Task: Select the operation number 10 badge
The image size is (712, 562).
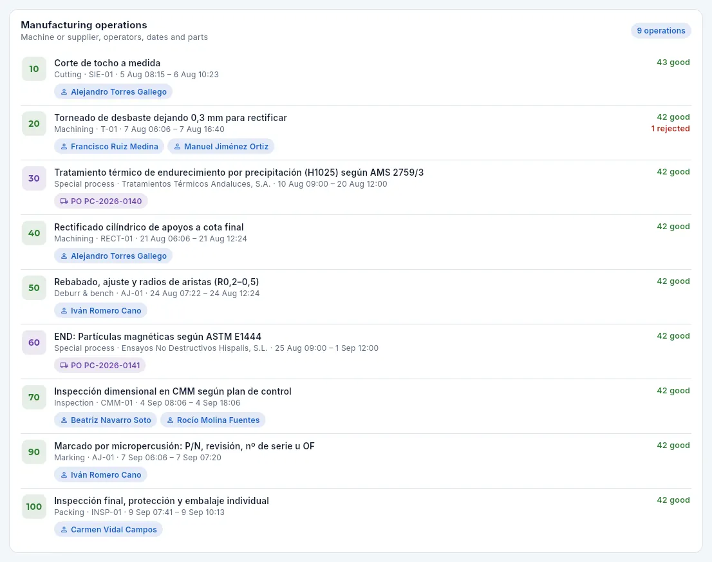Action: point(34,69)
